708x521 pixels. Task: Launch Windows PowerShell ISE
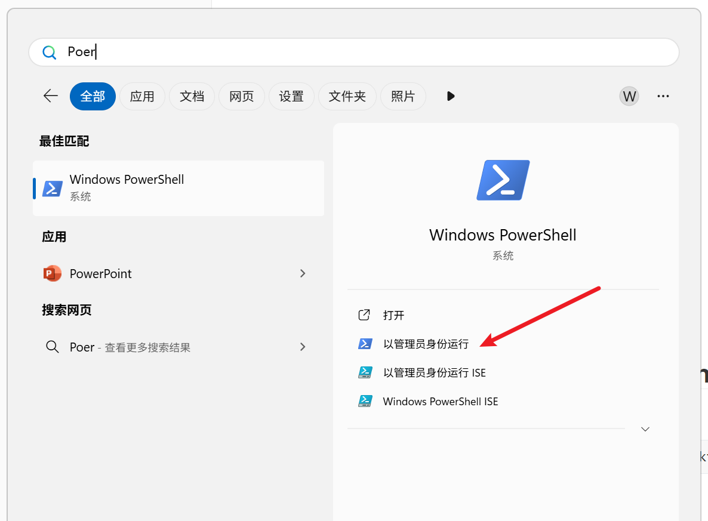point(440,402)
